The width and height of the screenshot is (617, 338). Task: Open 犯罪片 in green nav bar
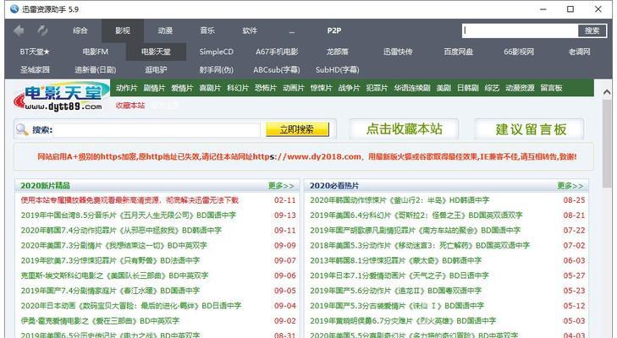[x=377, y=88]
